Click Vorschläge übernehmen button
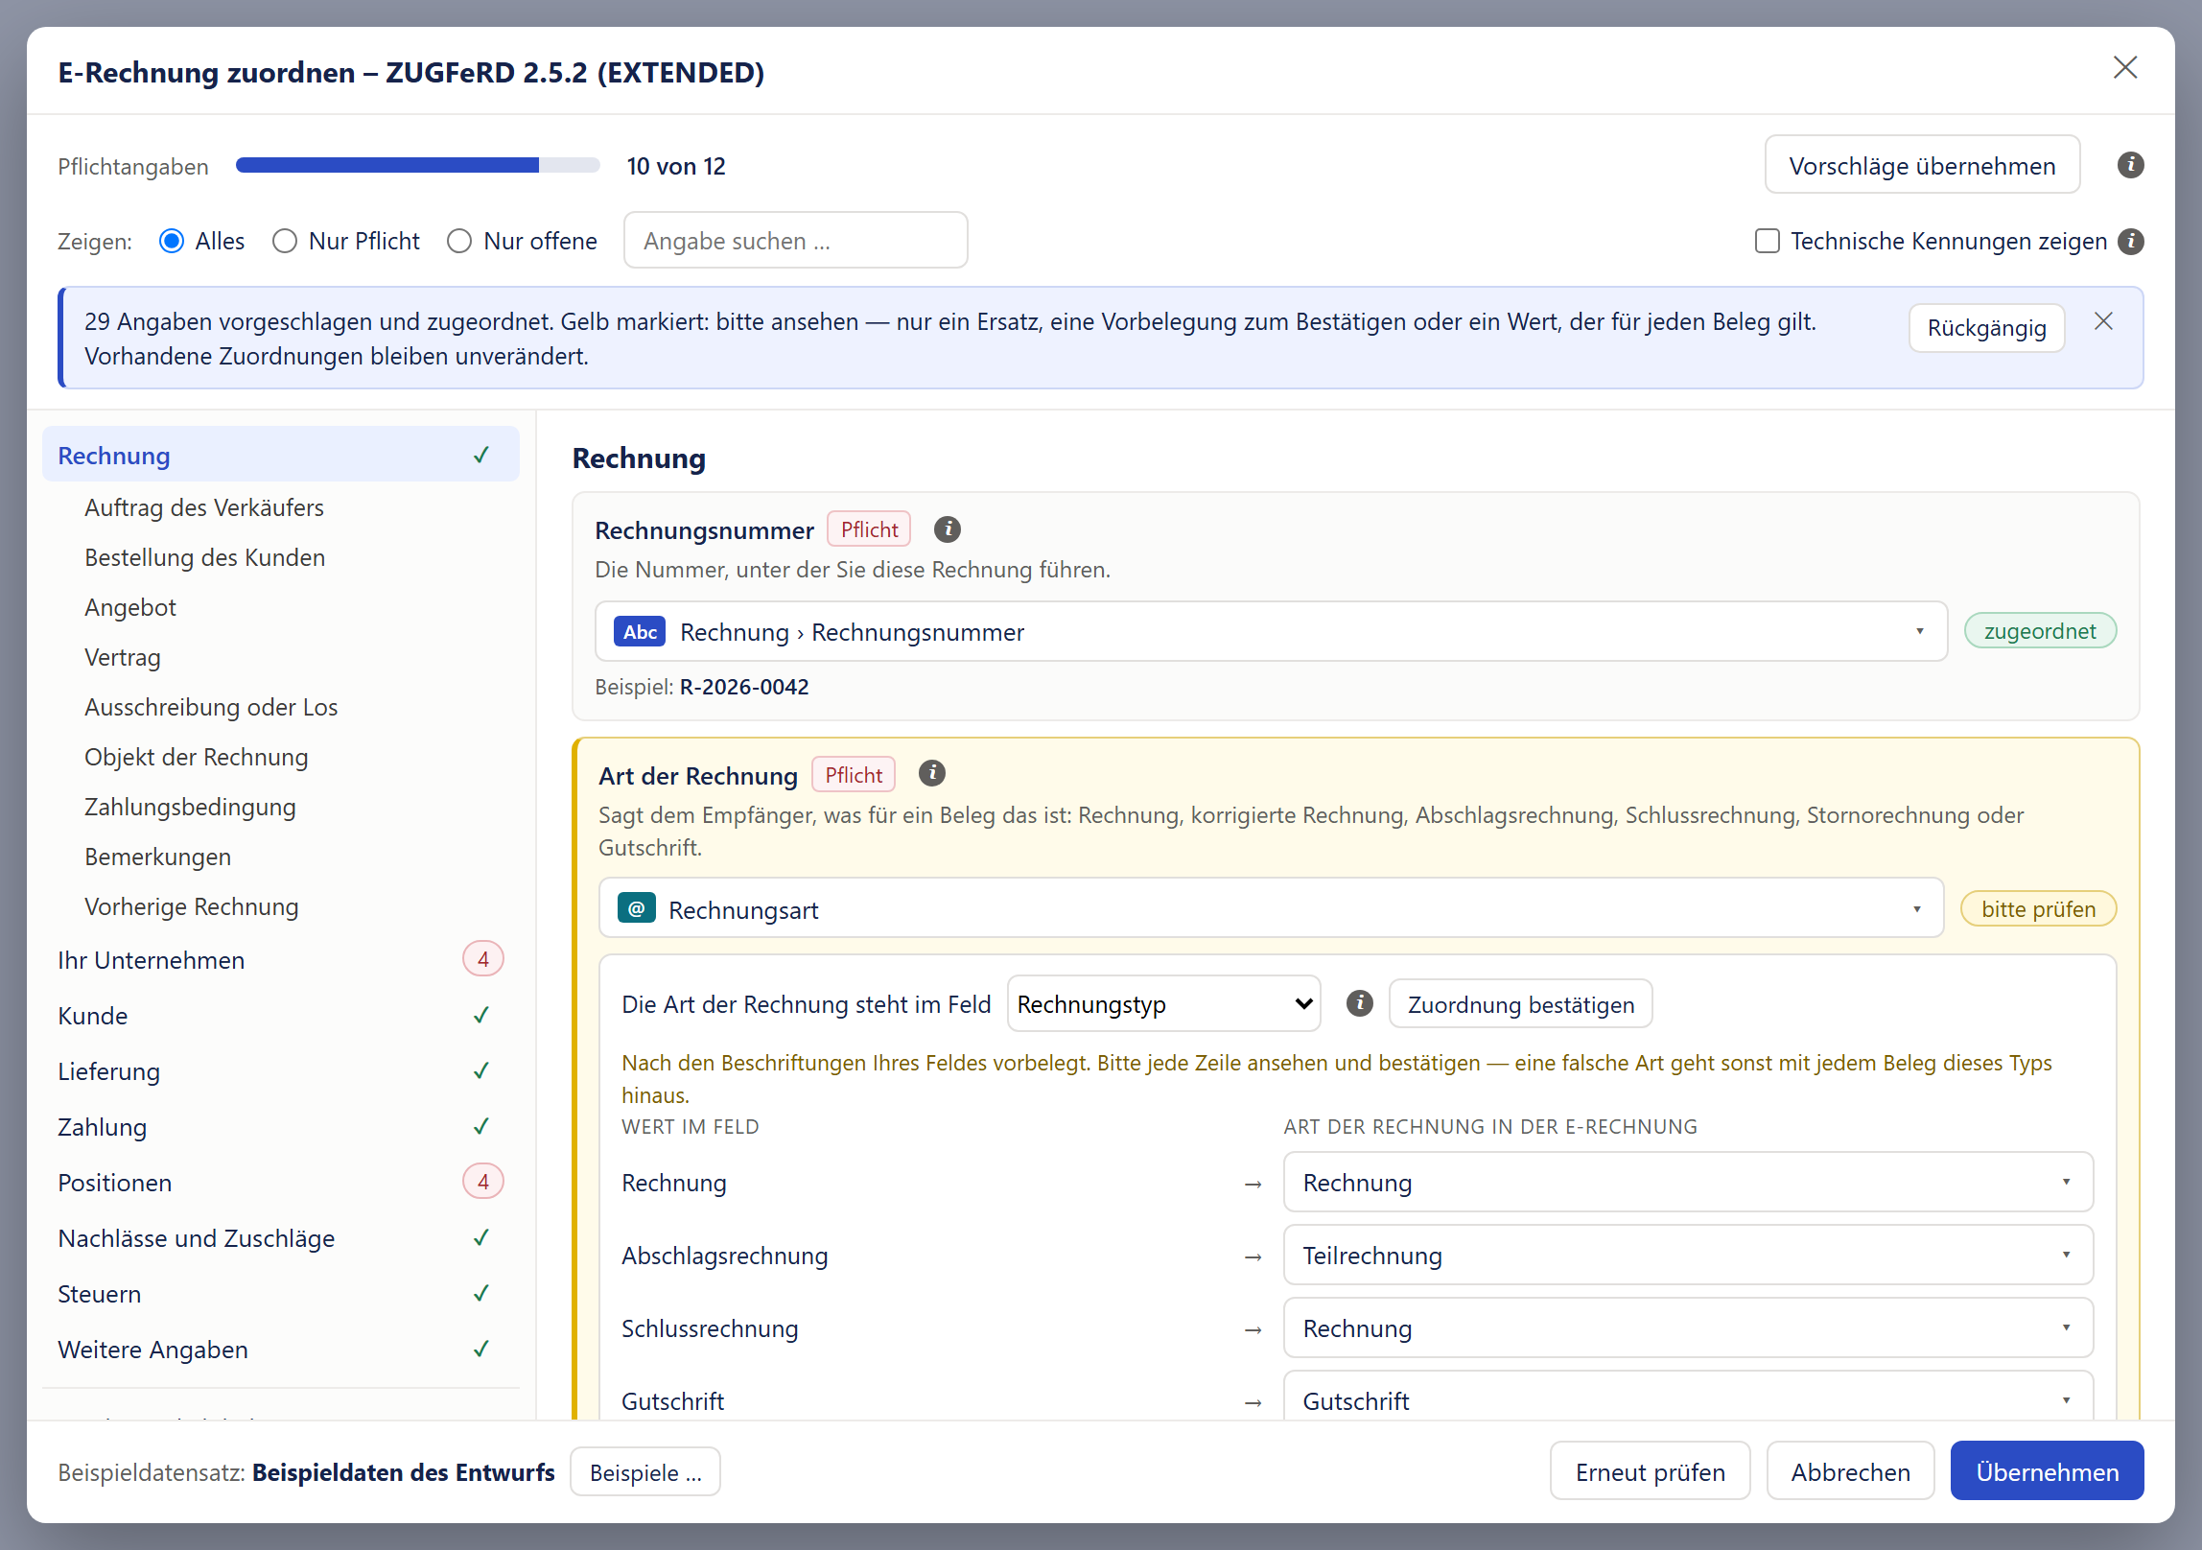The image size is (2202, 1550). pos(1922,165)
